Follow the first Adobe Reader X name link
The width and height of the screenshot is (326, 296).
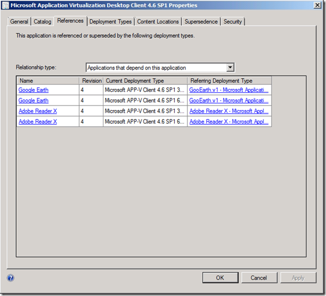(38, 111)
